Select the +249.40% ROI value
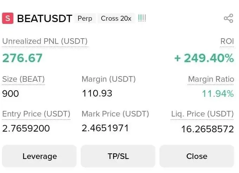Viewport: 239px width, 173px height. [204, 58]
